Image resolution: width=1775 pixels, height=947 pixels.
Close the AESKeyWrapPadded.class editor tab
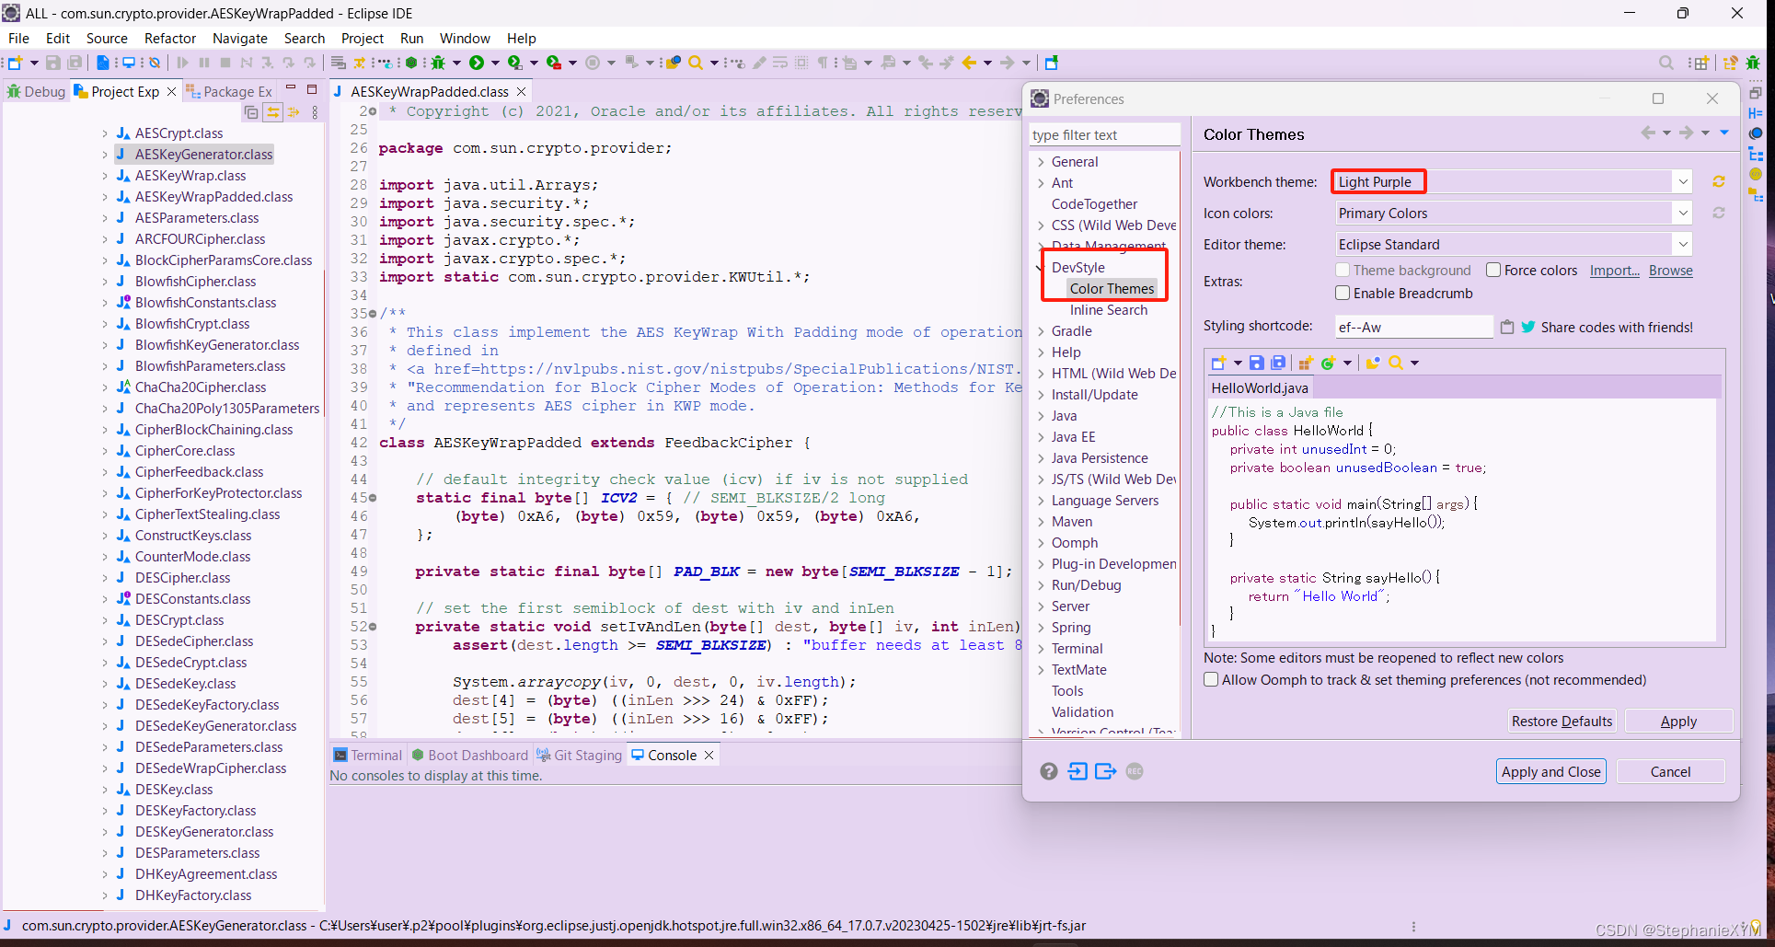(x=521, y=91)
